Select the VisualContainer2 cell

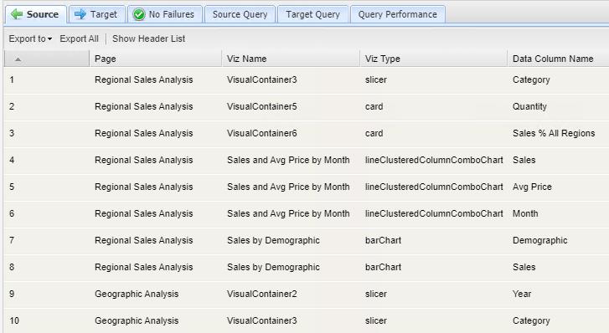click(x=261, y=295)
